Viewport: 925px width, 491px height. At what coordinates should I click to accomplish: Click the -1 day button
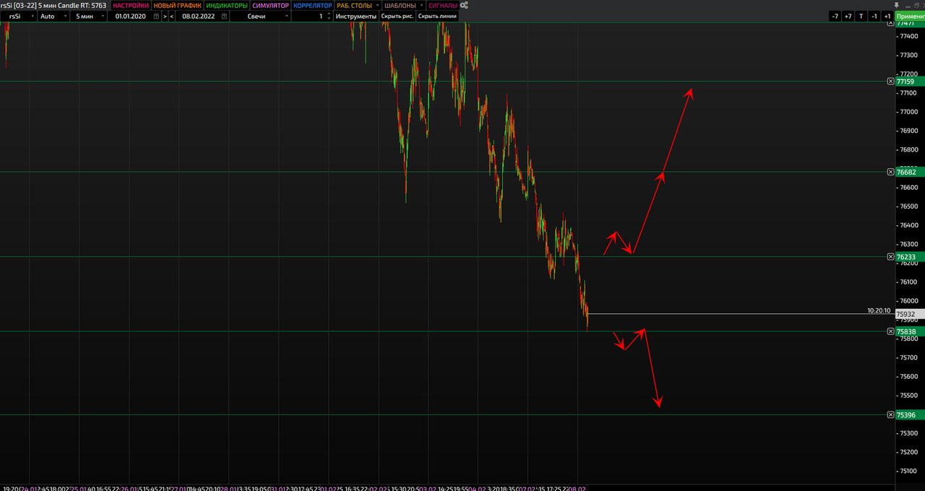click(x=874, y=16)
